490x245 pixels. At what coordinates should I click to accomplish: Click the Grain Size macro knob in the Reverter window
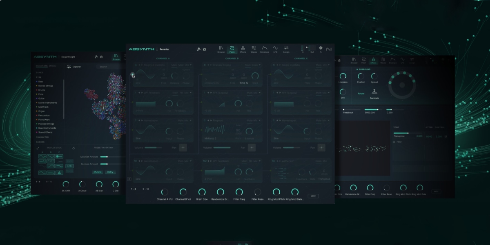tap(202, 192)
